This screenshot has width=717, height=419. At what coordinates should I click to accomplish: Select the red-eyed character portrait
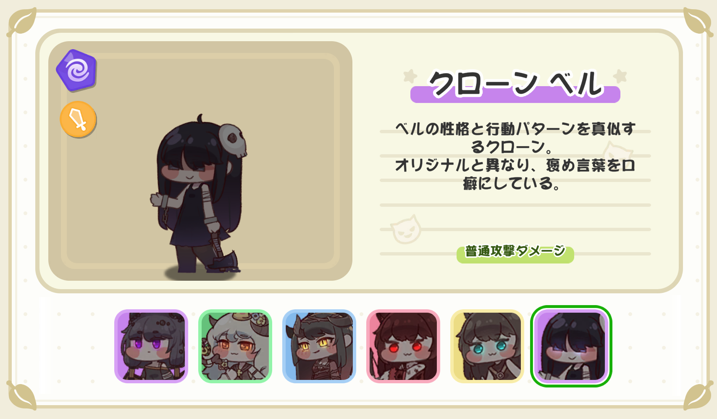(403, 346)
